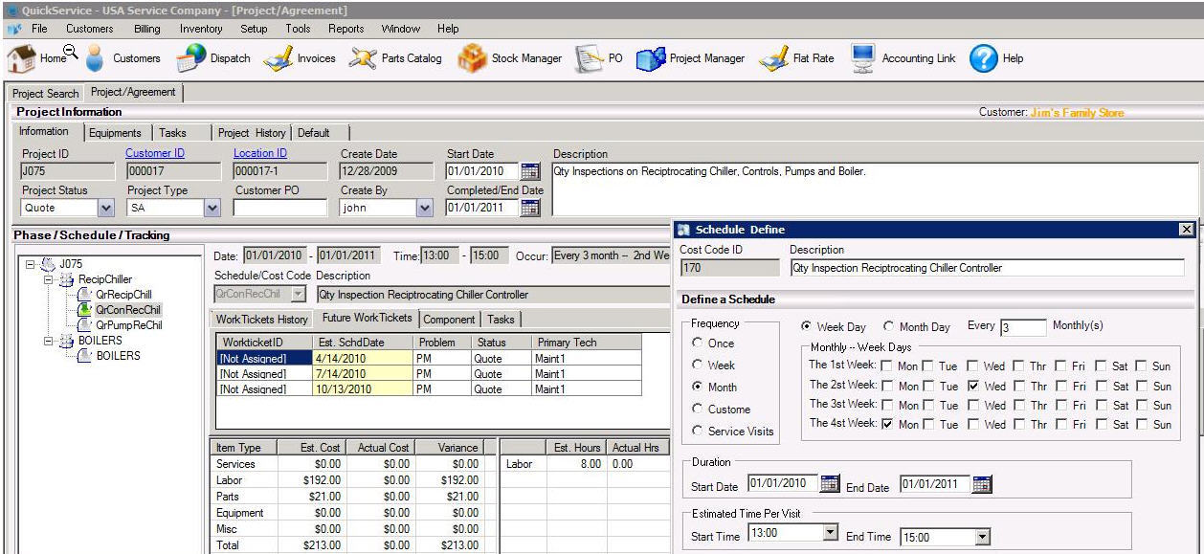Check Wed in the 2nd Week row

pyautogui.click(x=973, y=387)
